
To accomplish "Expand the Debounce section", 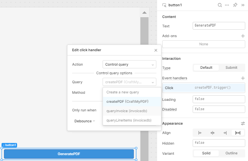I will (85, 121).
